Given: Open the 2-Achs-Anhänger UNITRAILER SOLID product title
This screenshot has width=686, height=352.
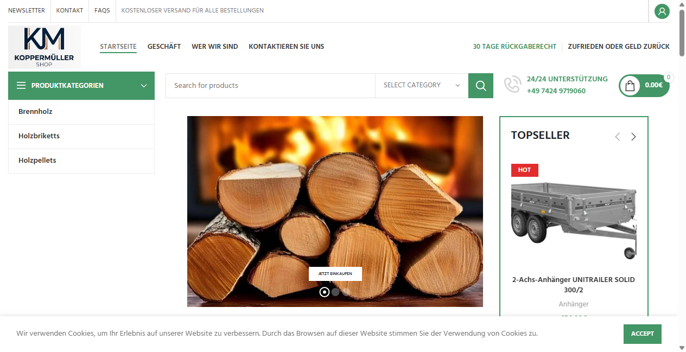Looking at the screenshot, I should pos(574,285).
